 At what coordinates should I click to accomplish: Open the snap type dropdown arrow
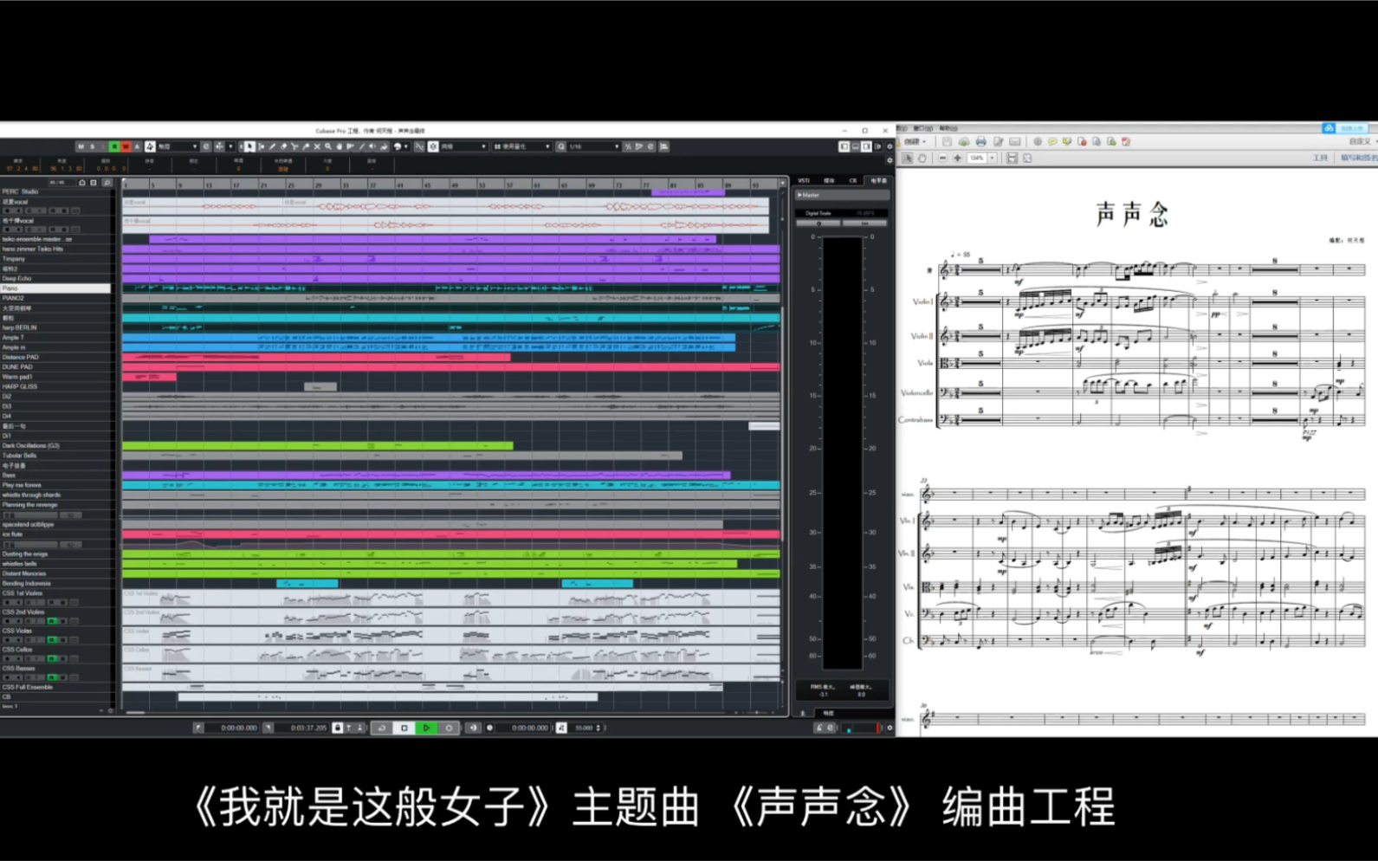click(x=483, y=146)
